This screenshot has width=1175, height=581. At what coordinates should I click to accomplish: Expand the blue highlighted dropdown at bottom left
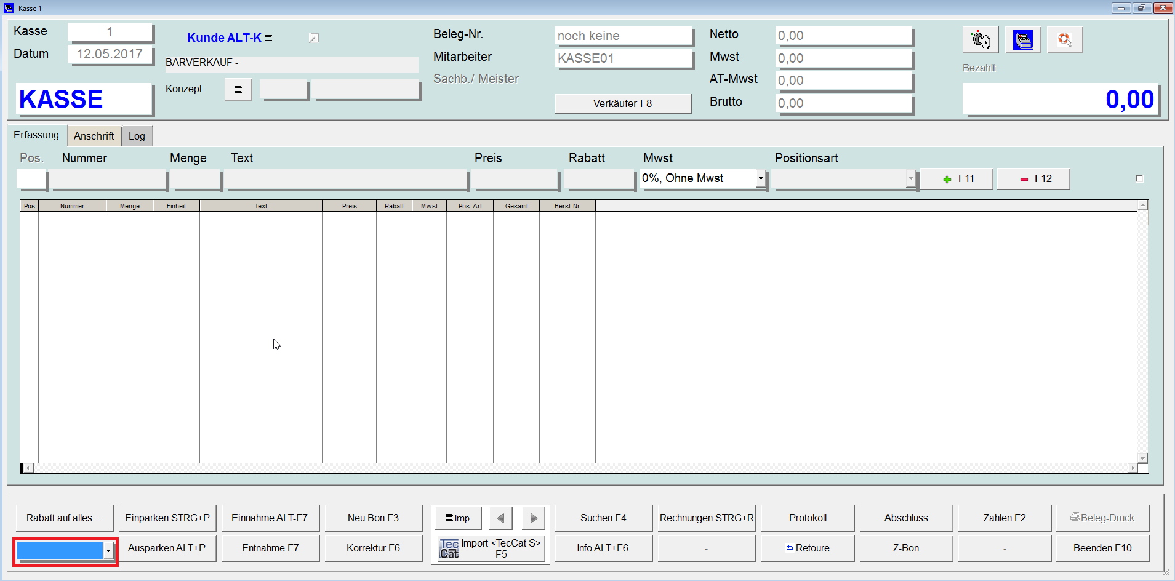(x=108, y=551)
